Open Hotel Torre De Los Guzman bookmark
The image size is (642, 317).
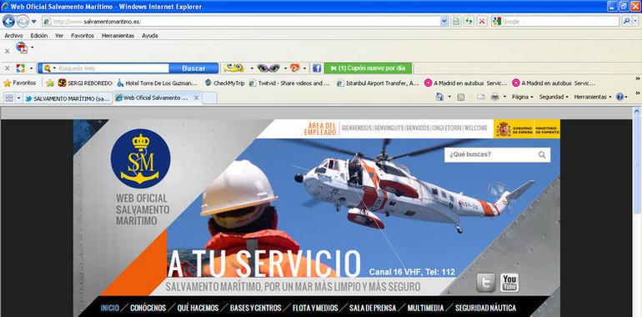point(157,83)
